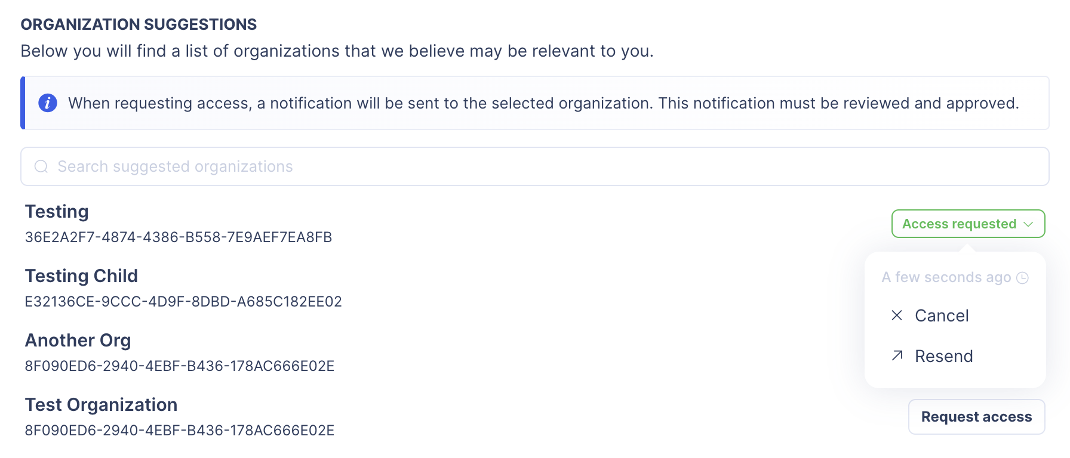1070x458 pixels.
Task: Expand the Access requested chevron arrow
Action: [x=1028, y=224]
